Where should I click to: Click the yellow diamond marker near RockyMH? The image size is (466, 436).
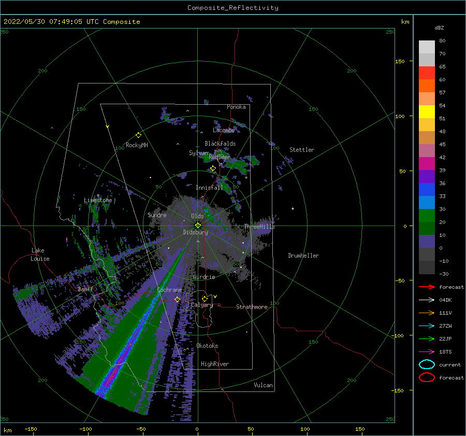[138, 135]
